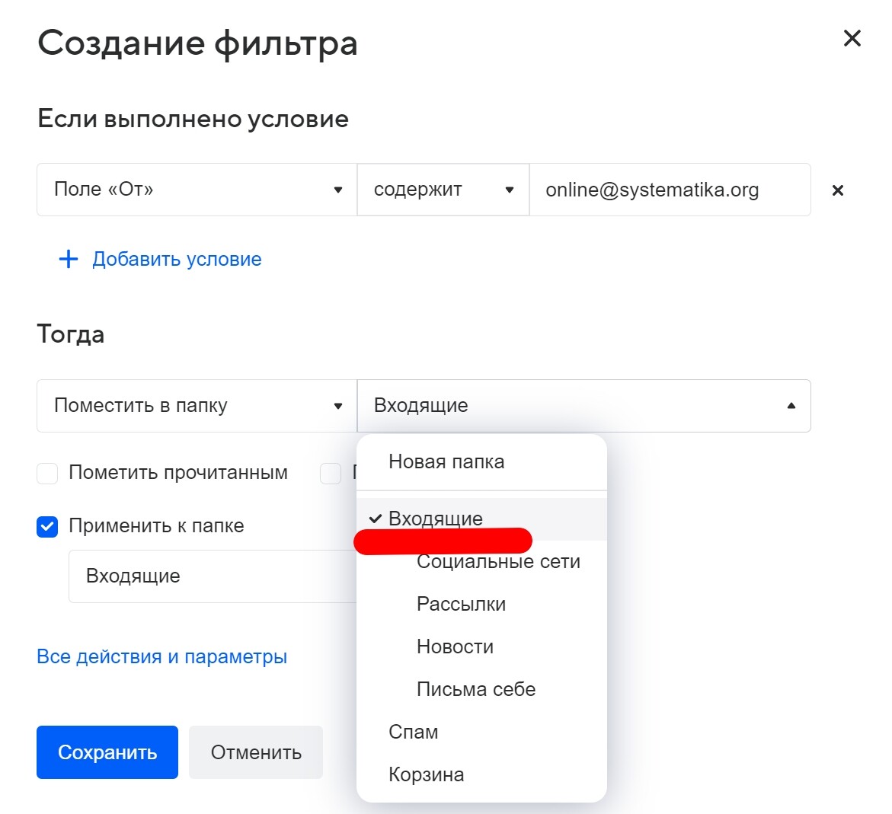Viewport: 892px width, 814px height.
Task: Select the «Рассылки» folder option
Action: point(461,605)
